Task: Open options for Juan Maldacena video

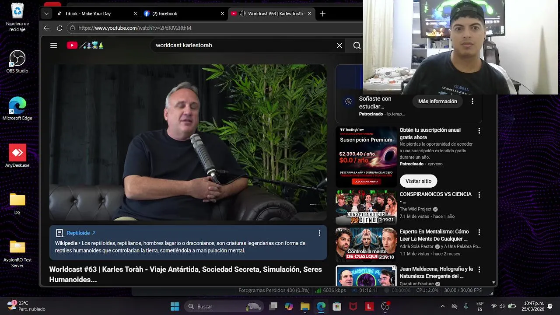Action: pyautogui.click(x=479, y=269)
